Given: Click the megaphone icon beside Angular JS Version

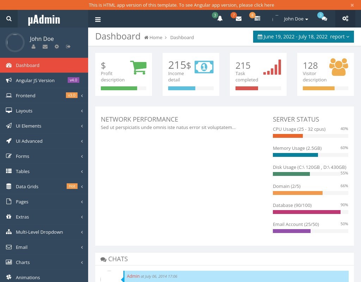Looking at the screenshot, I should point(9,80).
